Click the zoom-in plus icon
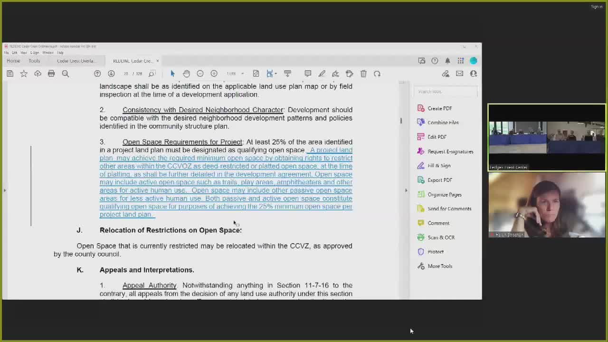 [x=214, y=74]
